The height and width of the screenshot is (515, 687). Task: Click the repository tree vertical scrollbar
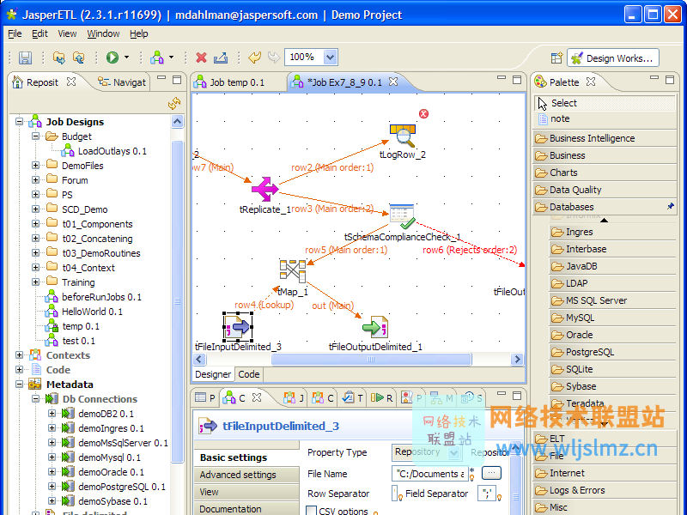pyautogui.click(x=177, y=300)
